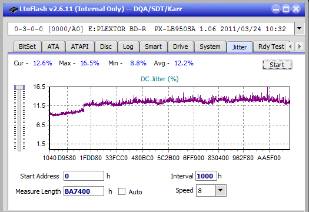Click the y-axis label 11.5
309x212 pixels.
(x=39, y=105)
